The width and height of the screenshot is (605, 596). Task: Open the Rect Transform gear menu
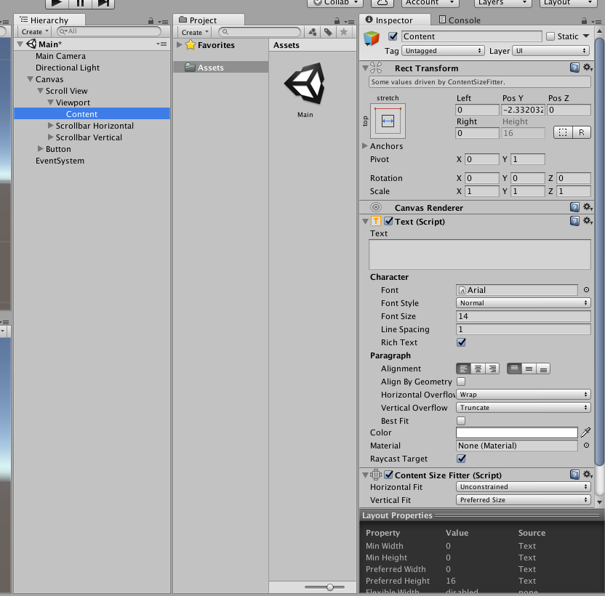click(588, 68)
